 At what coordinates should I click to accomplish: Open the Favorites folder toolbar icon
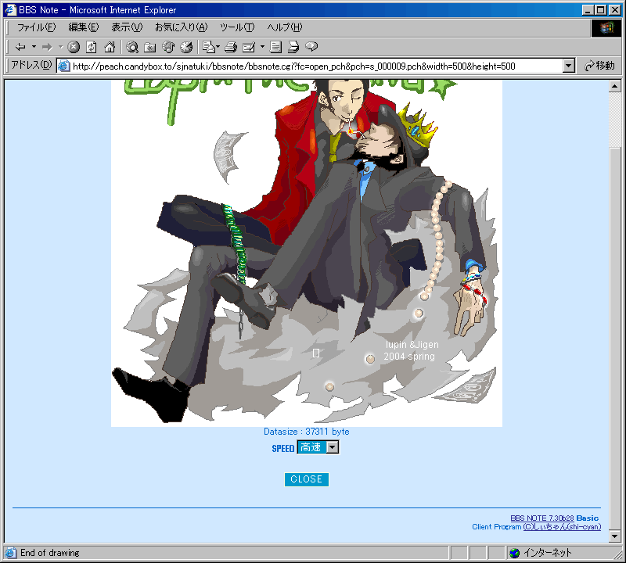(150, 47)
